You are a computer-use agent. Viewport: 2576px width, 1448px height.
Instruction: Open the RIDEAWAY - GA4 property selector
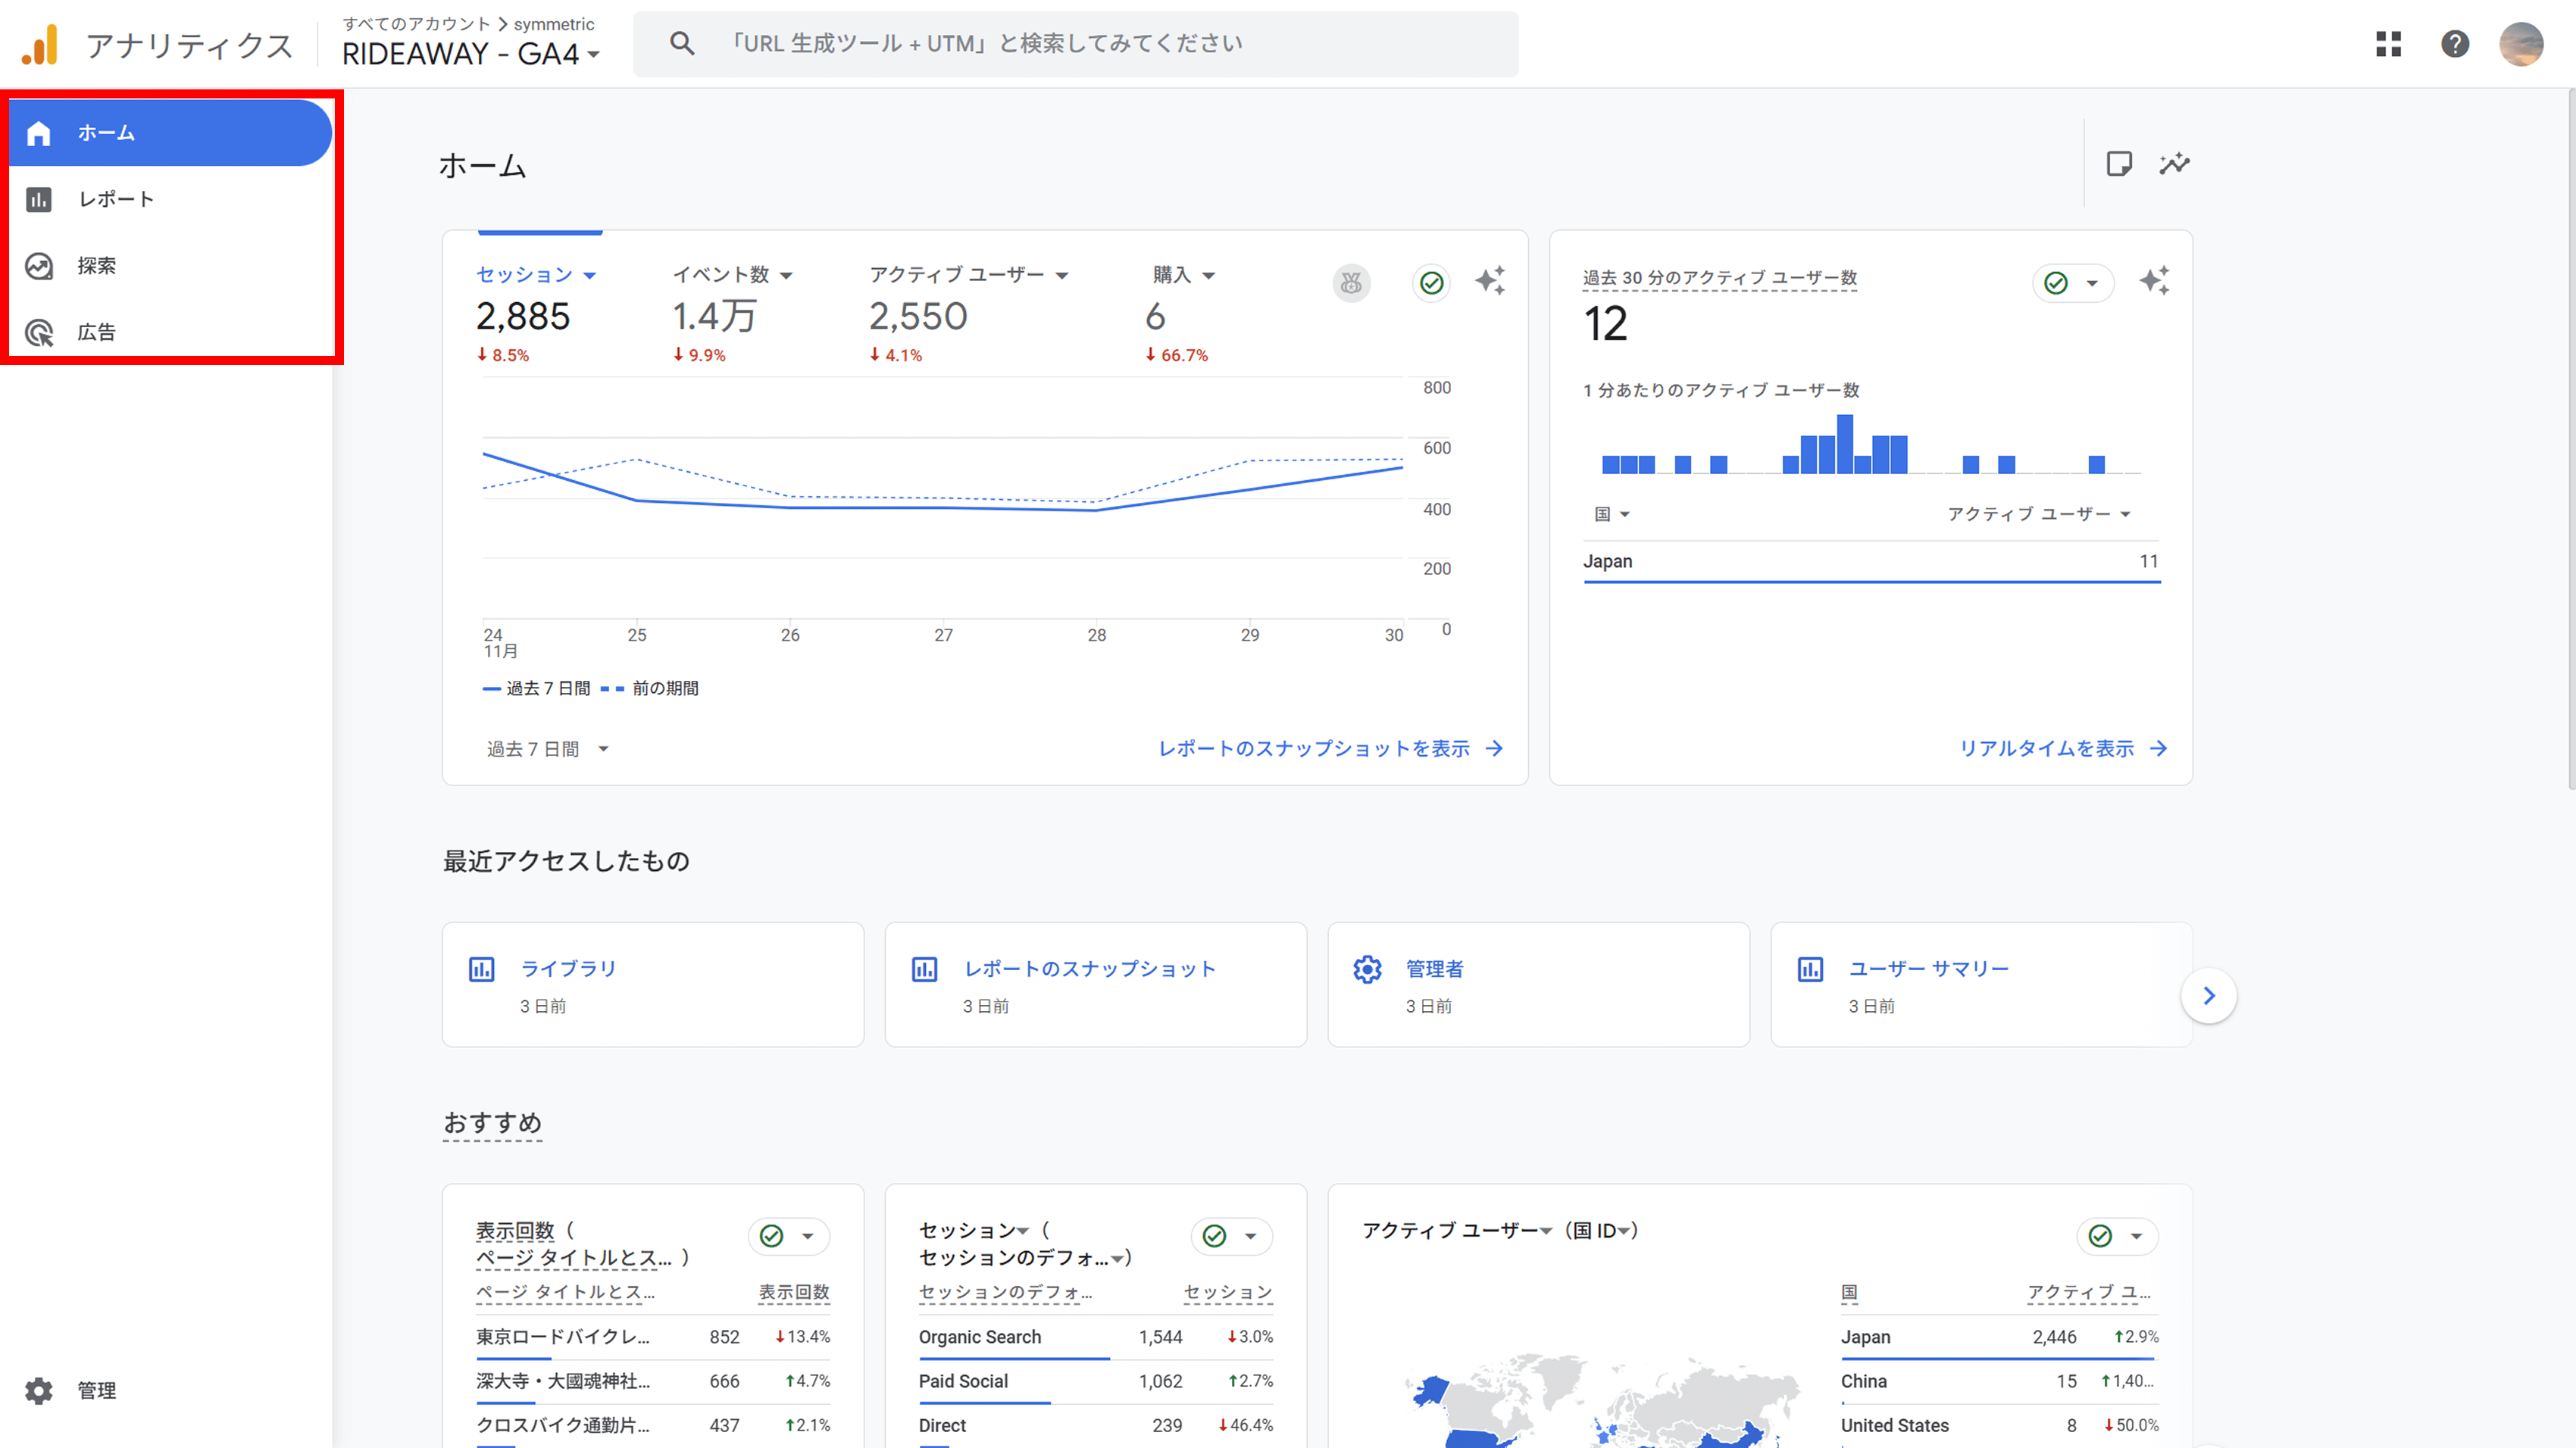pos(470,54)
